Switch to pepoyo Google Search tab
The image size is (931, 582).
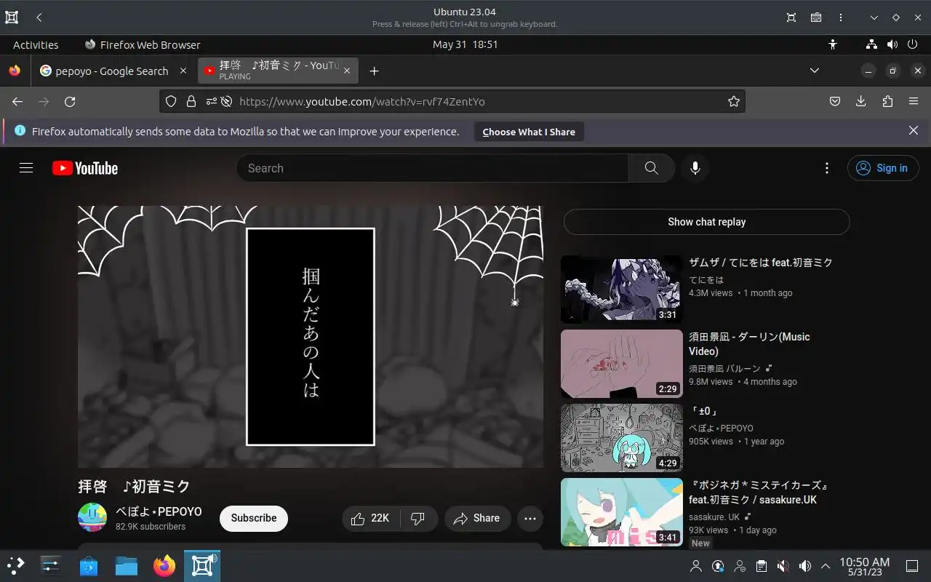click(x=105, y=71)
